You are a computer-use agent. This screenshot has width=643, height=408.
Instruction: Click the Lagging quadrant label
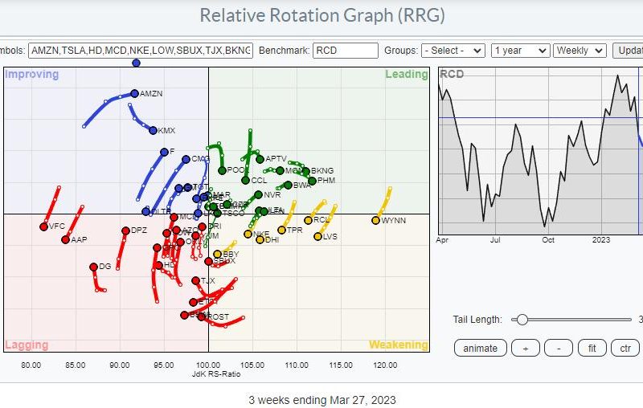27,345
